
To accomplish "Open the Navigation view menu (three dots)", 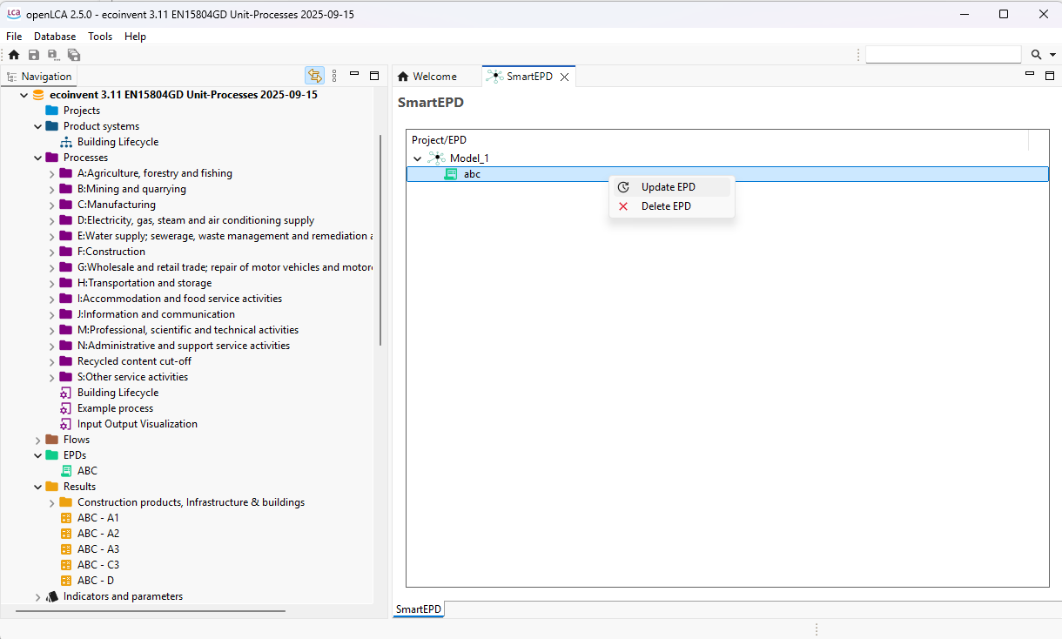I will pyautogui.click(x=334, y=76).
